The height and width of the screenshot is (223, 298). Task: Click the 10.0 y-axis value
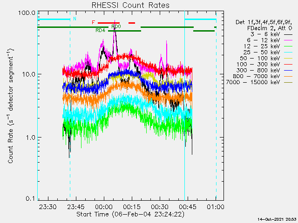[x=28, y=74]
